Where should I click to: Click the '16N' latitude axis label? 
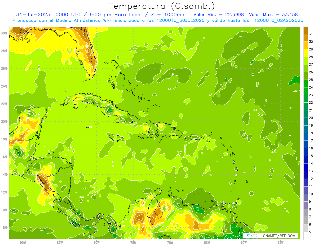coord(4,157)
